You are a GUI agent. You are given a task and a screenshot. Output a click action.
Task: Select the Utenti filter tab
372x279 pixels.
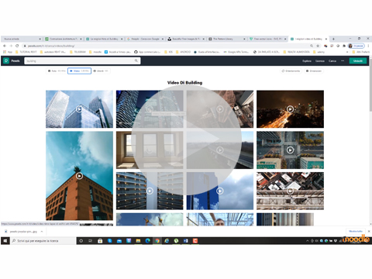click(x=101, y=71)
